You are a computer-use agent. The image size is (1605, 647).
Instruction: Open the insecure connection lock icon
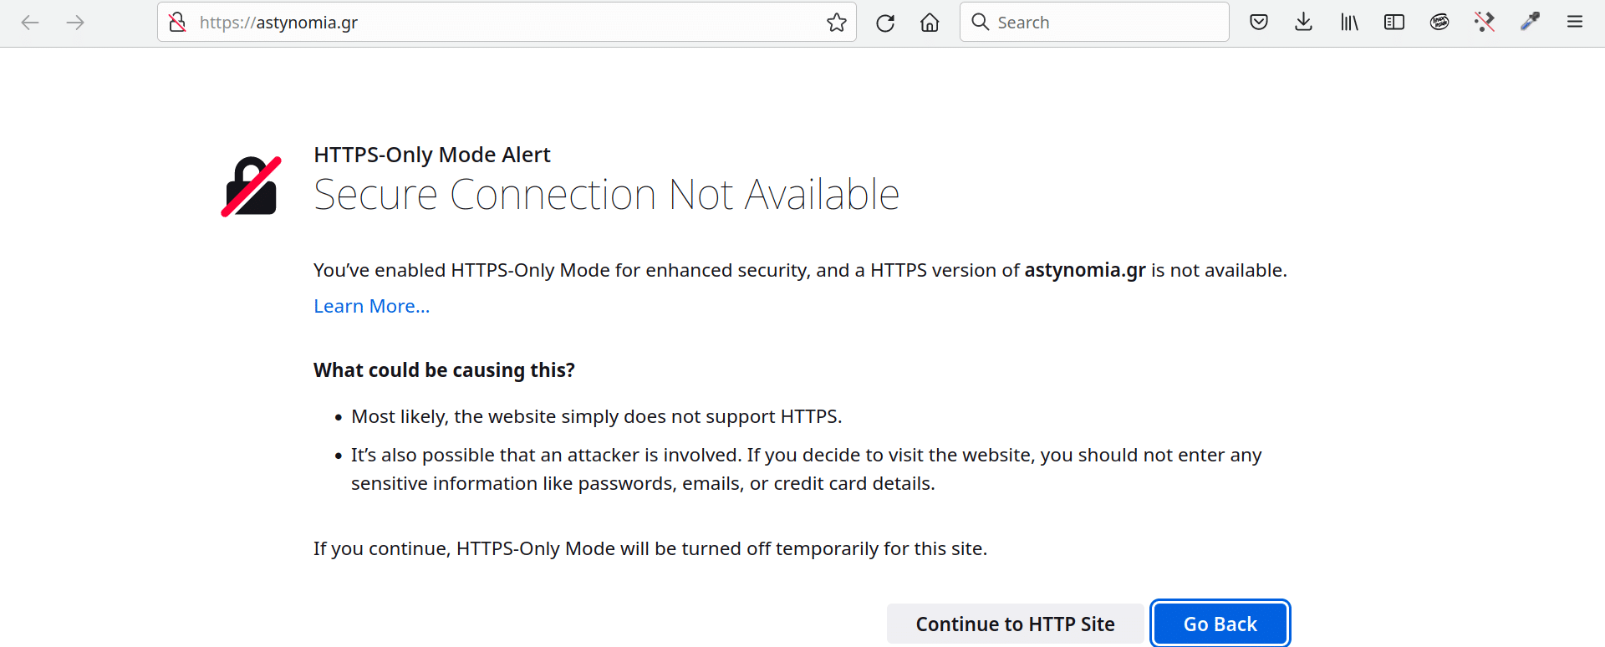pos(177,23)
